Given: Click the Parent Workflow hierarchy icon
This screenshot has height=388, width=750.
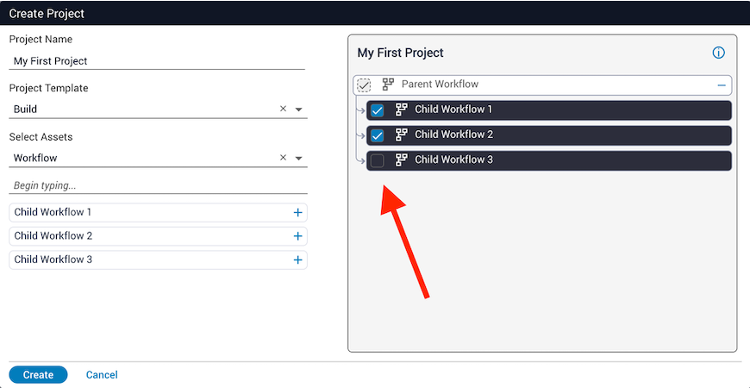Looking at the screenshot, I should coord(388,84).
